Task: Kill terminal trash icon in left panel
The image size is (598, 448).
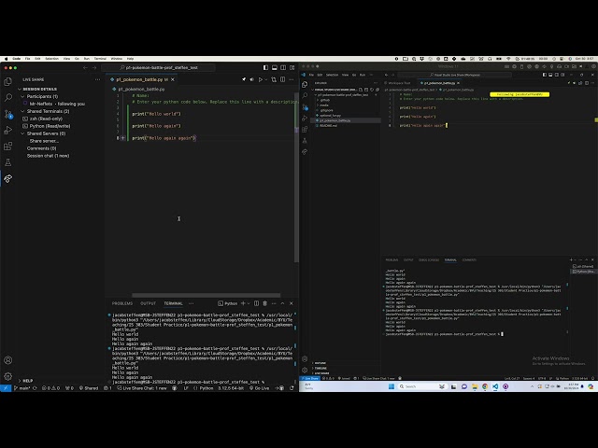Action: point(264,303)
